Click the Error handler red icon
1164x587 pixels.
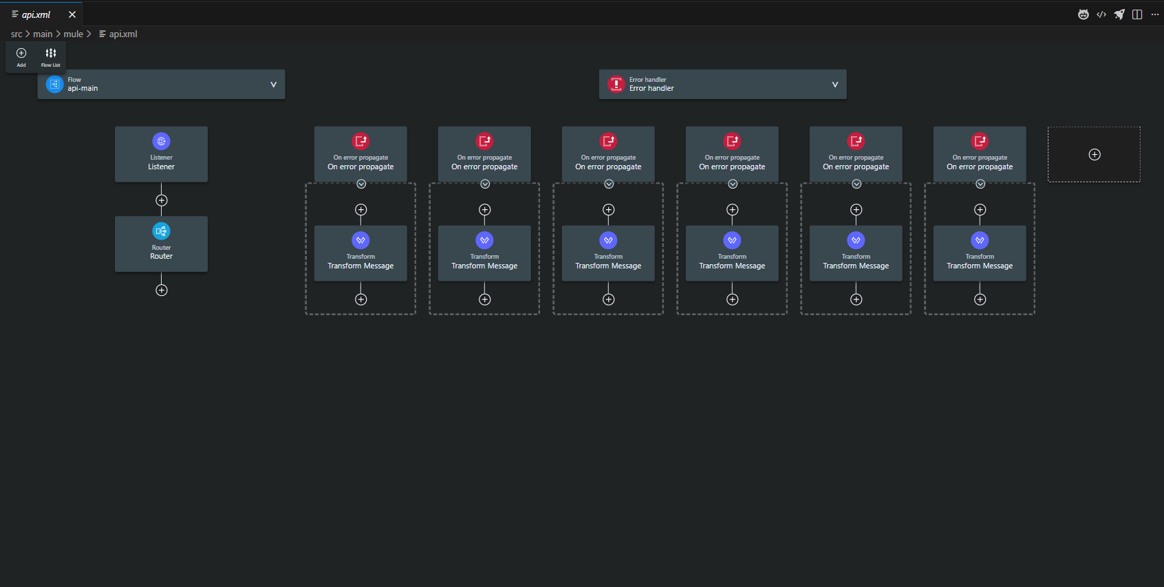coord(616,84)
